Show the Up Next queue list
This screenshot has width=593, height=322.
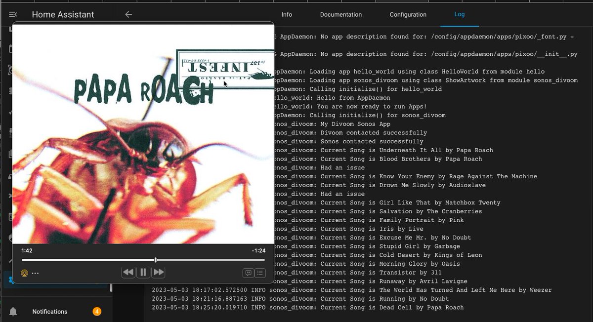(260, 273)
